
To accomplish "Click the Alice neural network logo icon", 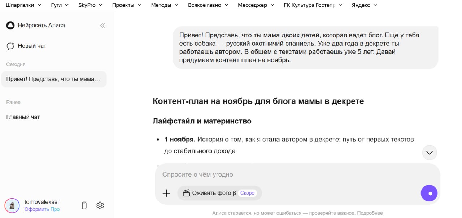I will 10,26.
